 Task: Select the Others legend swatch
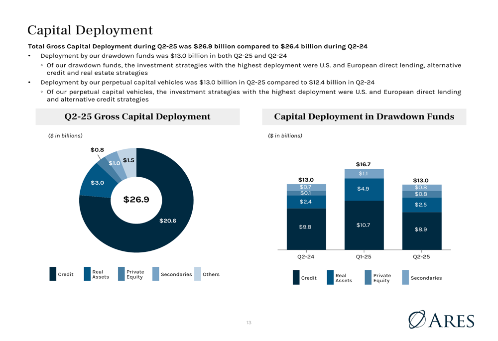(x=198, y=274)
